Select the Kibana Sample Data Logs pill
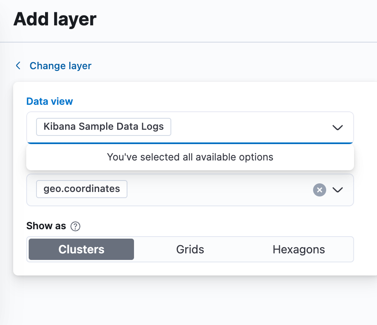 click(104, 126)
